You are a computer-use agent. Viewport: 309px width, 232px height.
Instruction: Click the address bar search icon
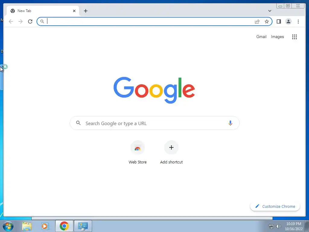(42, 21)
